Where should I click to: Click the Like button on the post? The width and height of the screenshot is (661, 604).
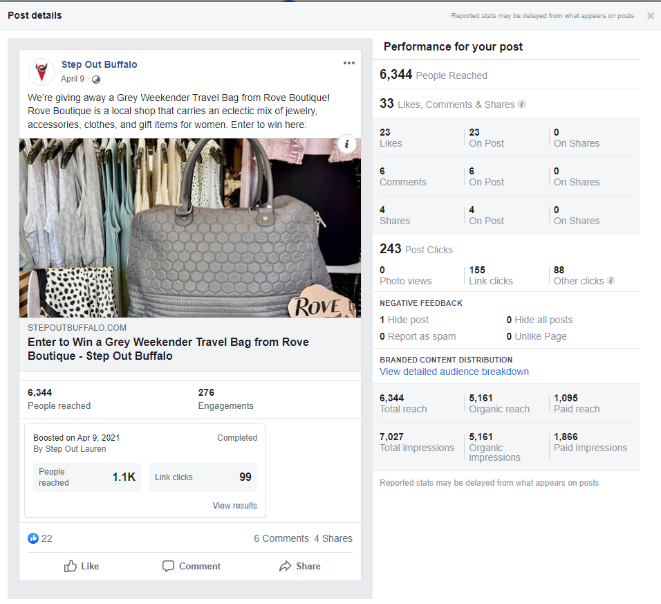click(82, 566)
